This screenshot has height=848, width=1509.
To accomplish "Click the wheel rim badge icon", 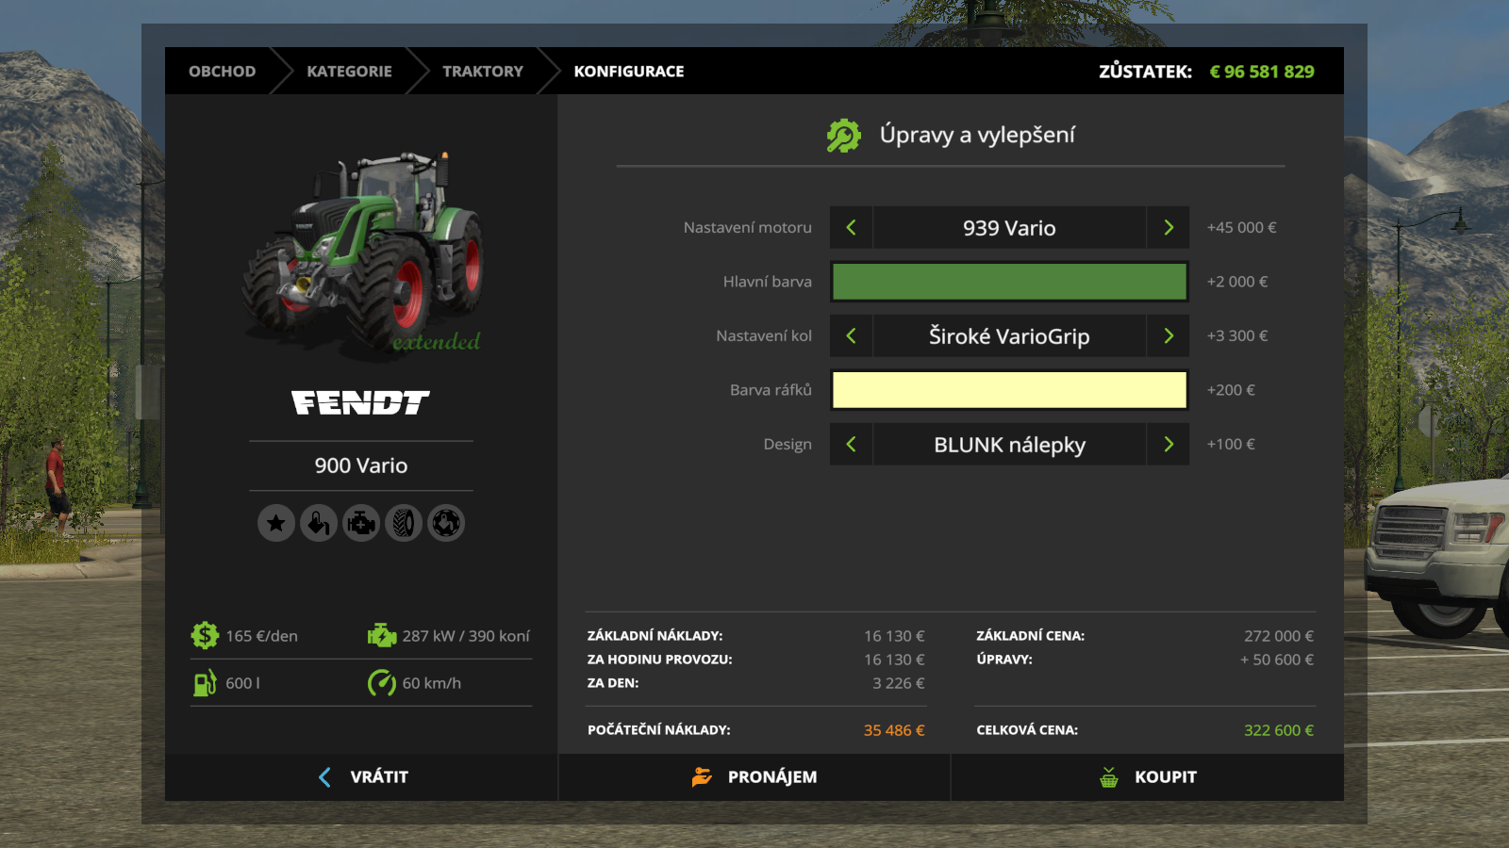I will [x=446, y=523].
